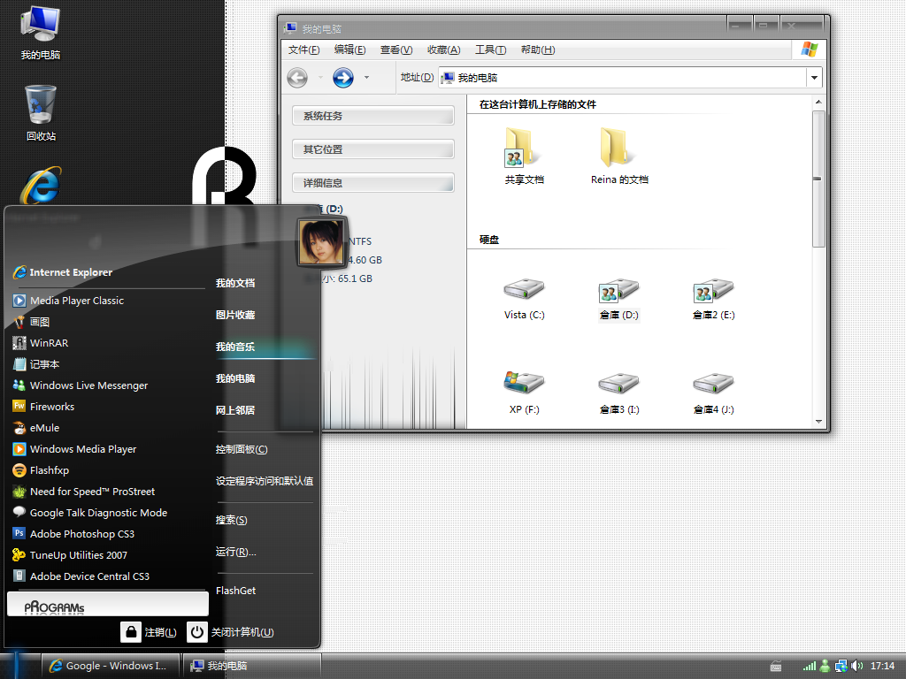Image resolution: width=906 pixels, height=679 pixels.
Task: Open 控制面板(C) control panel
Action: [242, 449]
